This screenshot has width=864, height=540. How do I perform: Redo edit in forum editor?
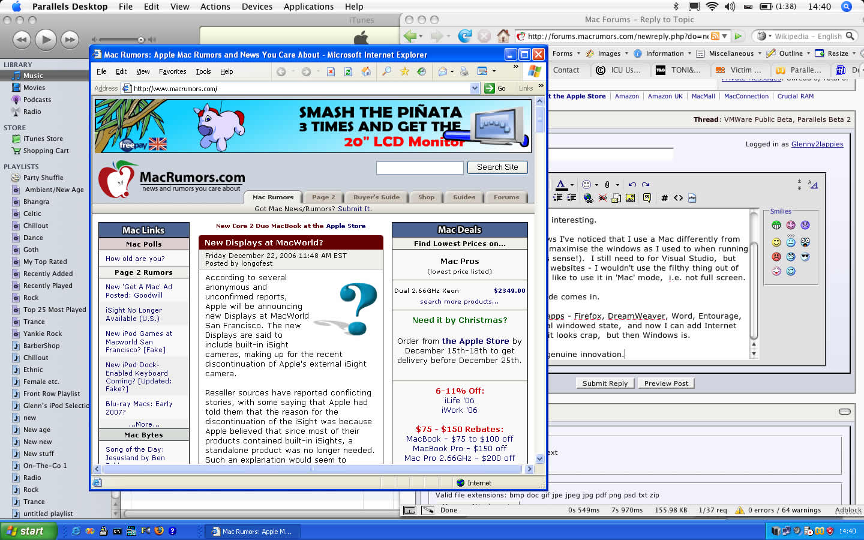click(x=646, y=184)
